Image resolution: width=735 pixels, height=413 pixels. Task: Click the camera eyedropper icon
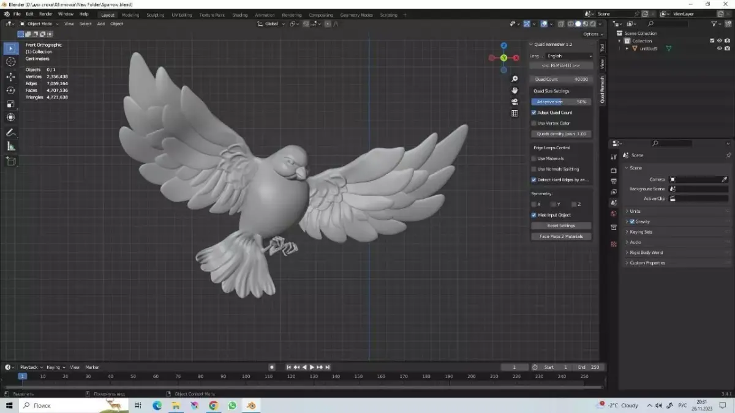pyautogui.click(x=725, y=179)
